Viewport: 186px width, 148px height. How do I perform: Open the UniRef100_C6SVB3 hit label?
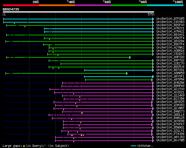(x=170, y=22)
